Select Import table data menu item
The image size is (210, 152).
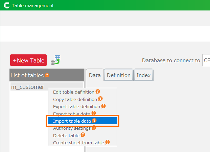point(69,121)
